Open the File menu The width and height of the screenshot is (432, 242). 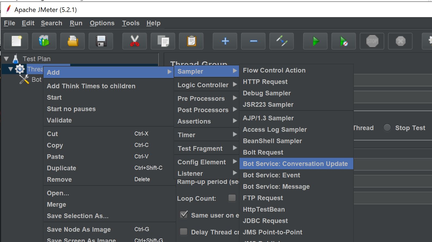coord(10,23)
